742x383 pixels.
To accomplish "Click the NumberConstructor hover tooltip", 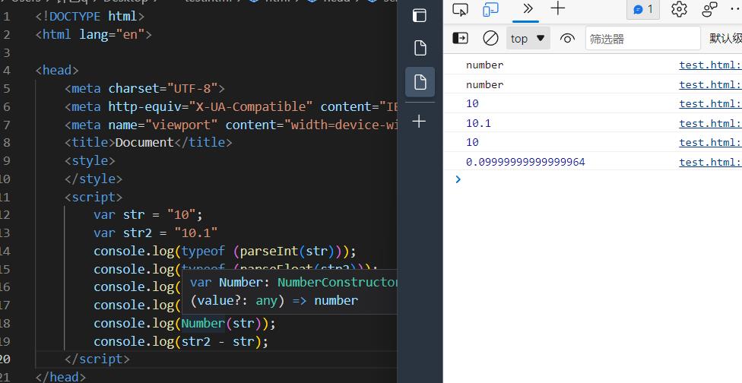I will pyautogui.click(x=289, y=291).
